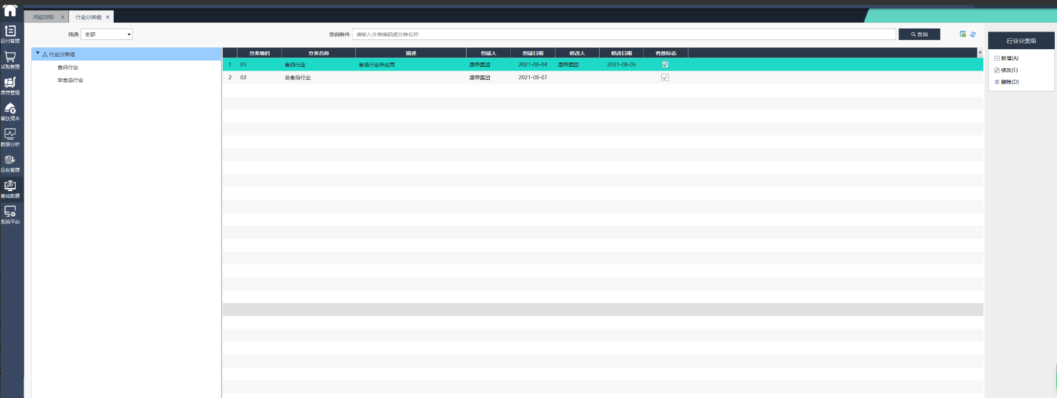Screen dimensions: 1057x398
Task: Open the 系统平台 settings module
Action: 10,214
